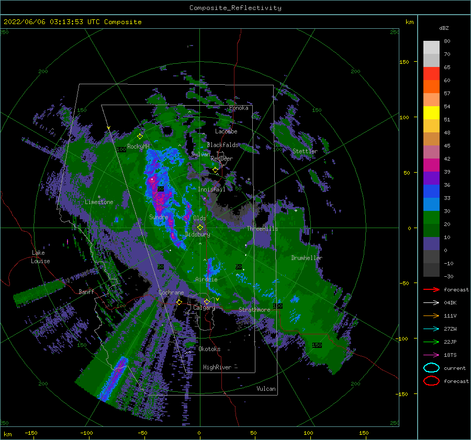Select the orange 111V arrow legend icon
Screen dimensions: 471x440
431,315
